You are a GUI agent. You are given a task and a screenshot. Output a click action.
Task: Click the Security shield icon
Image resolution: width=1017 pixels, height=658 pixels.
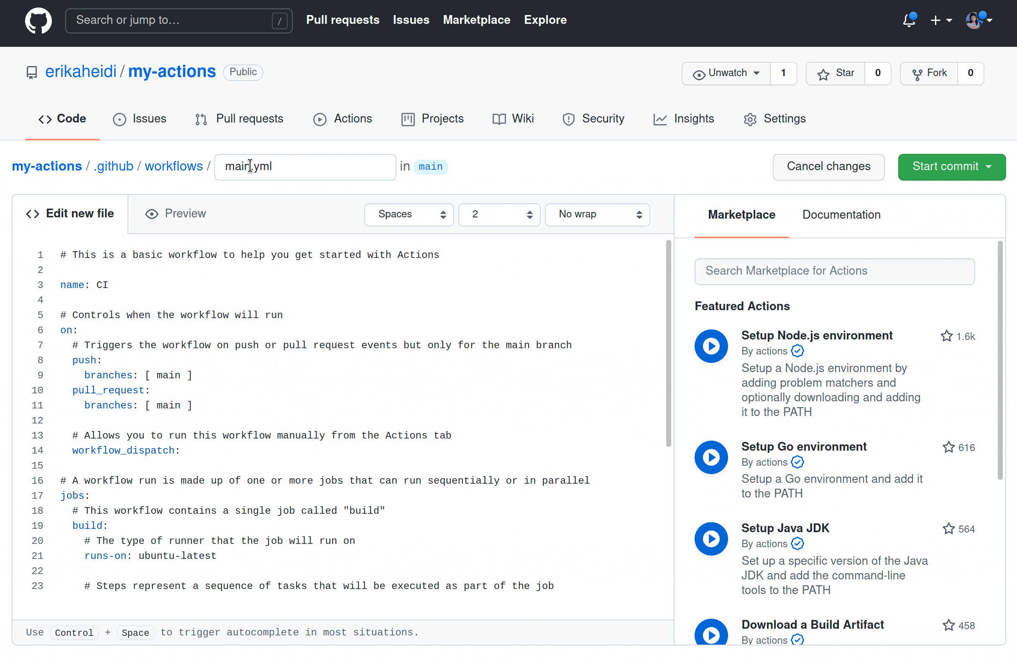point(568,119)
